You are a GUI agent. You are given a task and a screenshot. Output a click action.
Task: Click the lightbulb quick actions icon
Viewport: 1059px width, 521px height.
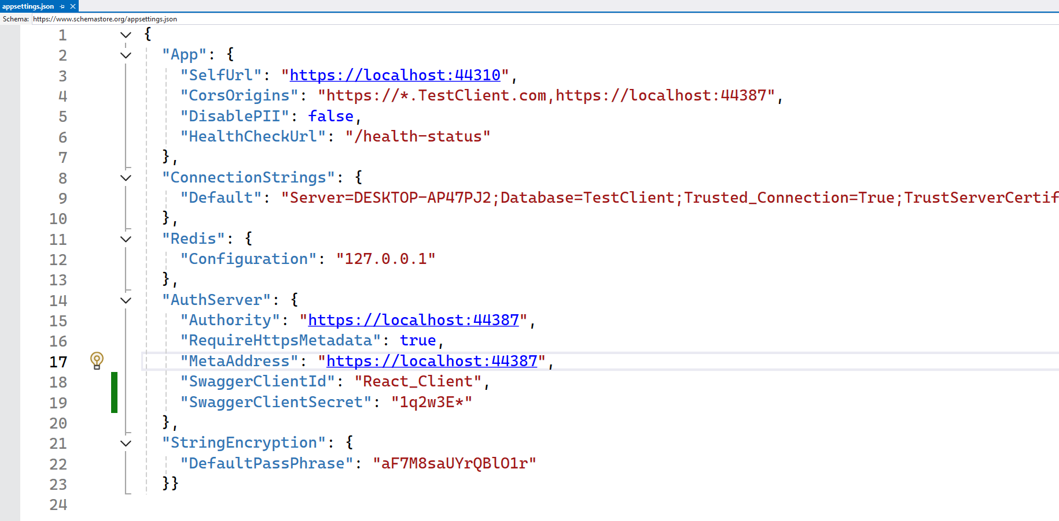coord(97,360)
